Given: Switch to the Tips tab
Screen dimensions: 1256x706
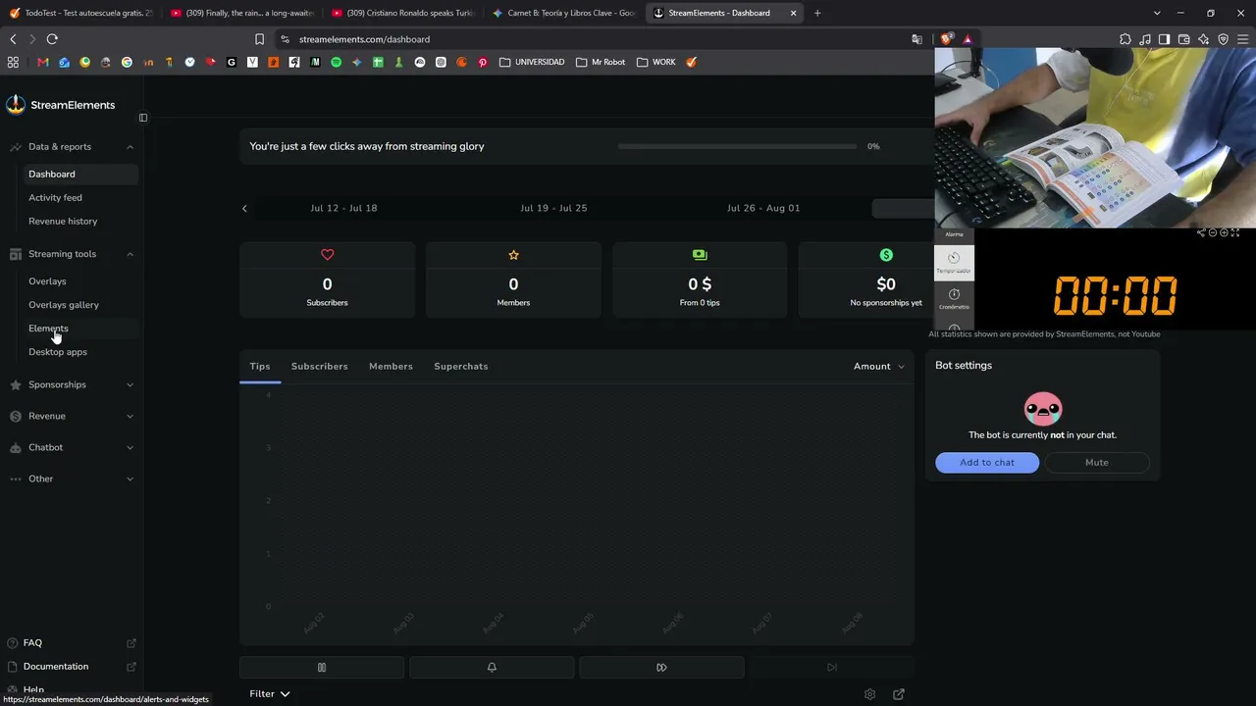Looking at the screenshot, I should 260,367.
